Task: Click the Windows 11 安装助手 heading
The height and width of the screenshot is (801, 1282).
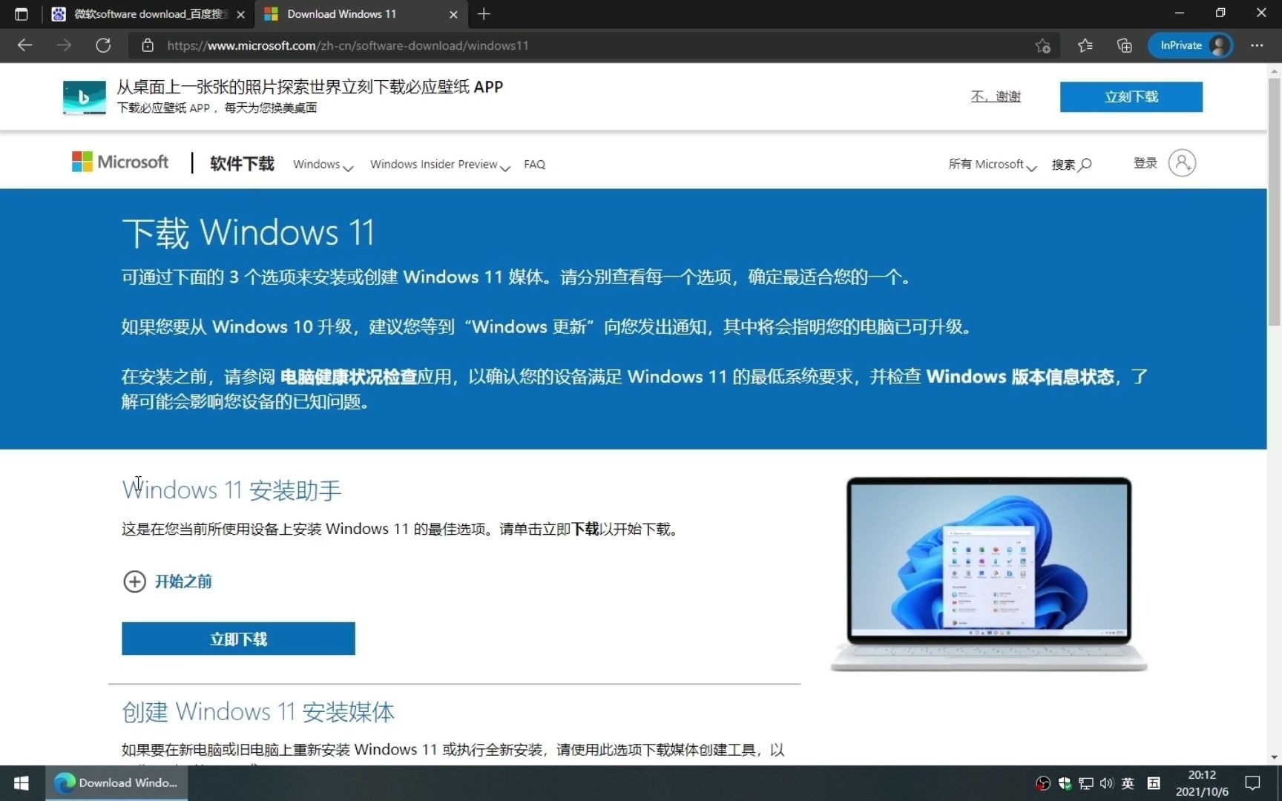Action: point(231,489)
